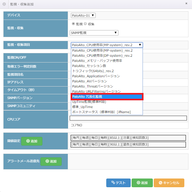The image size is (192, 192).
Task: Choose PaloAlto_セッション数 option
Action: coord(107,66)
